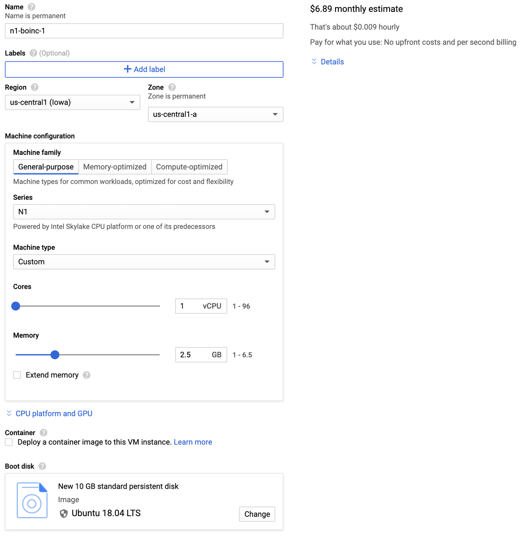Click the Zone help question mark icon
Screen dimensions: 521x536
click(172, 87)
